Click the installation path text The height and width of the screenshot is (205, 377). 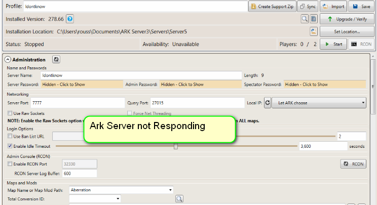122,32
